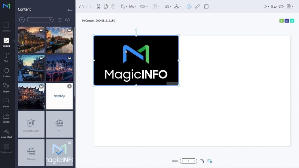The height and width of the screenshot is (168, 299).
Task: Open the Shapes panel
Action: pyautogui.click(x=6, y=88)
